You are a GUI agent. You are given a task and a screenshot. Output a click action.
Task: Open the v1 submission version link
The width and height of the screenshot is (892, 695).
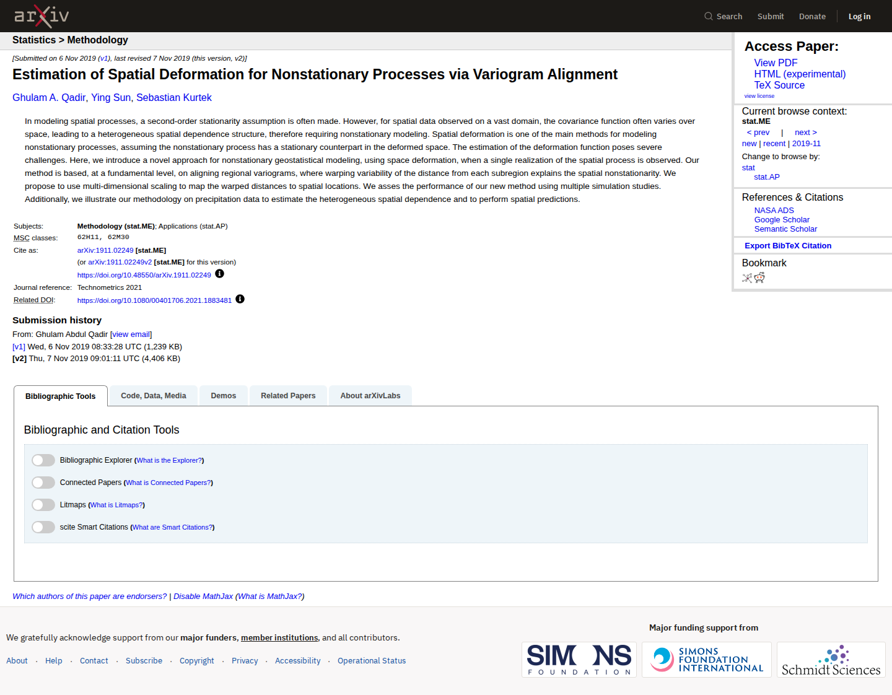19,347
